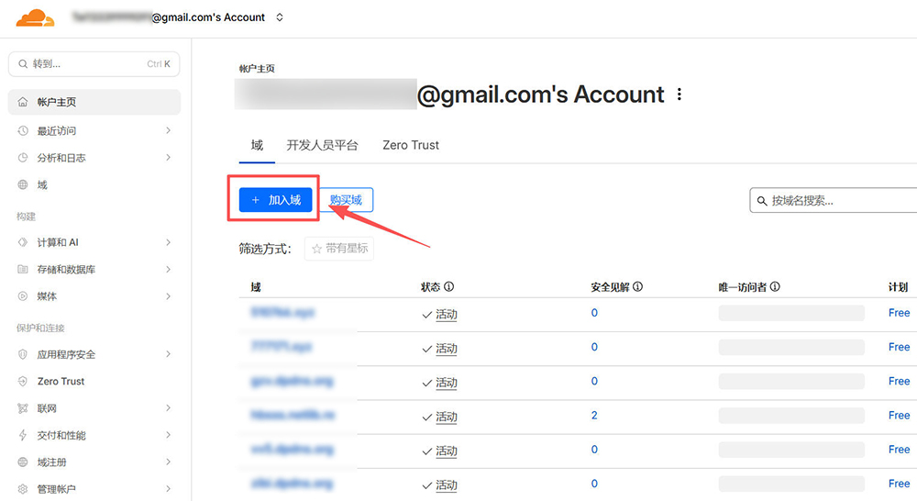The width and height of the screenshot is (917, 501).
Task: Click the 购买域 button
Action: (346, 200)
